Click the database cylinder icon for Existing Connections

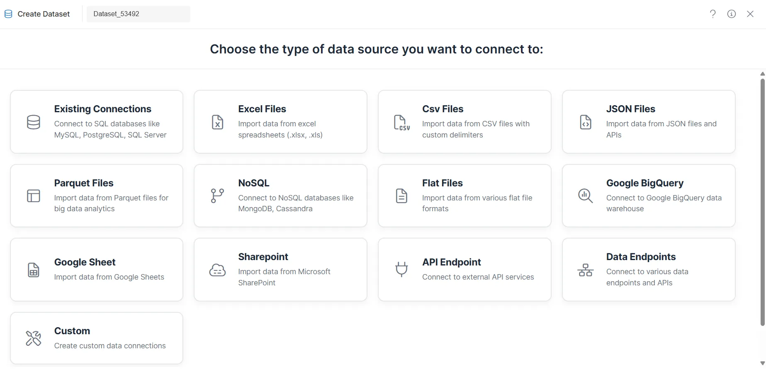coord(33,122)
